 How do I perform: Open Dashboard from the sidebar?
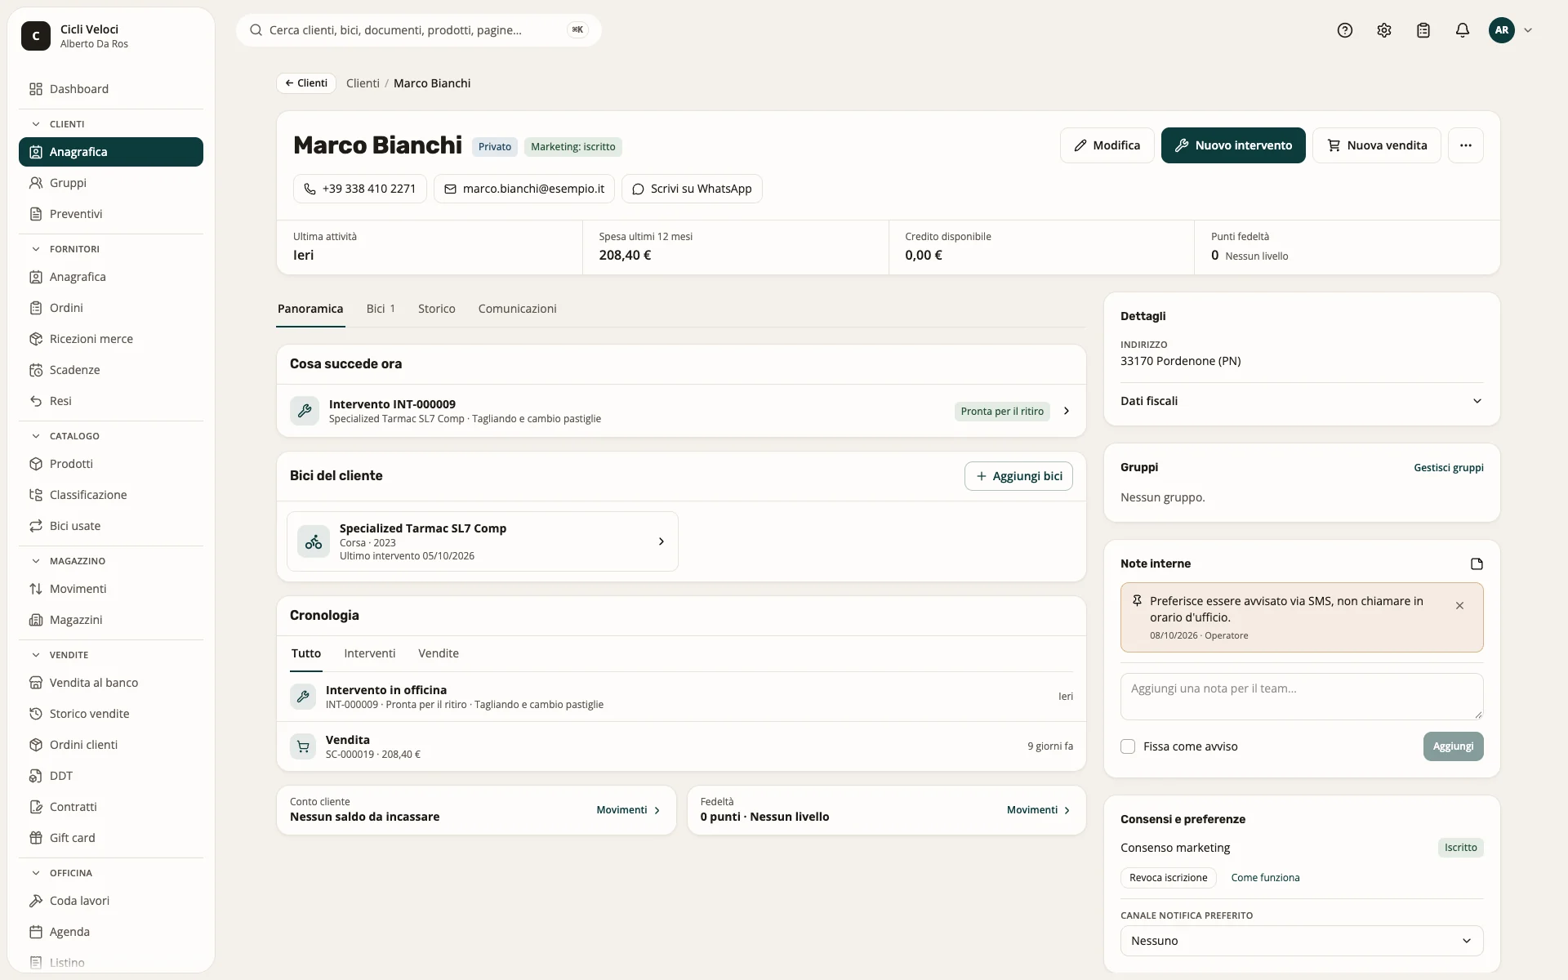coord(111,89)
